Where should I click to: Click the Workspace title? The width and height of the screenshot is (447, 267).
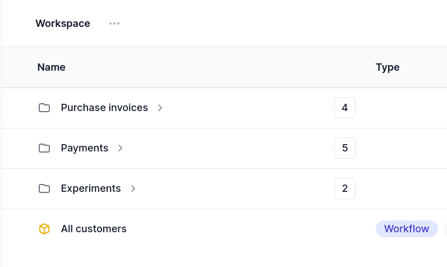(x=63, y=24)
